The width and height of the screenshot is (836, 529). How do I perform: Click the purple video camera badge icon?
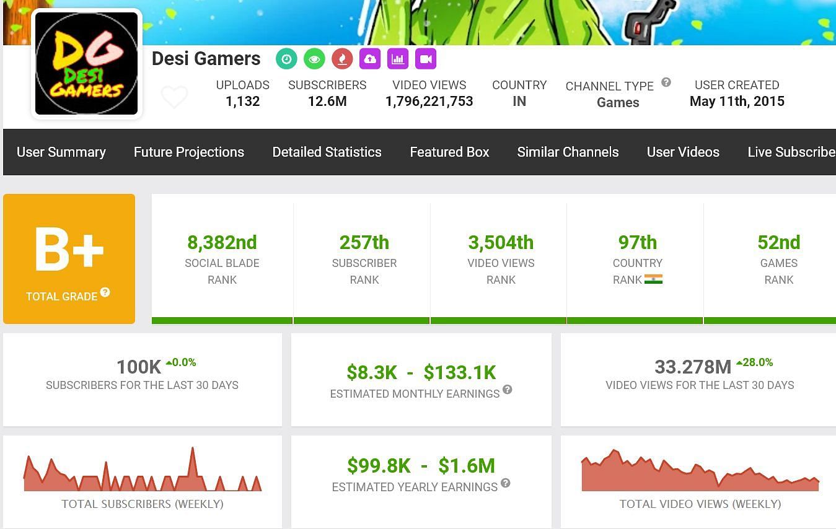(x=426, y=59)
